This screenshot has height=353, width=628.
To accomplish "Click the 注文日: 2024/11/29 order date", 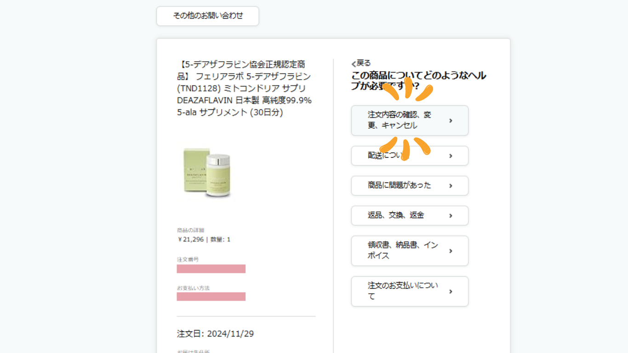I will 215,334.
